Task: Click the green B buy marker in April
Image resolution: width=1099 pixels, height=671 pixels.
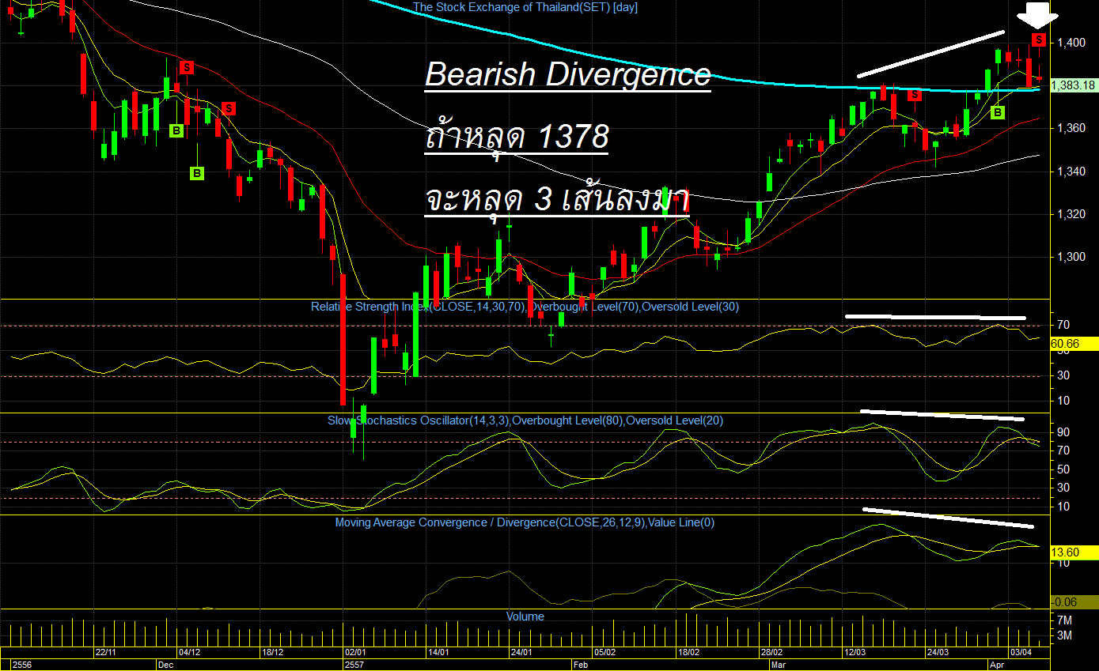Action: (998, 113)
